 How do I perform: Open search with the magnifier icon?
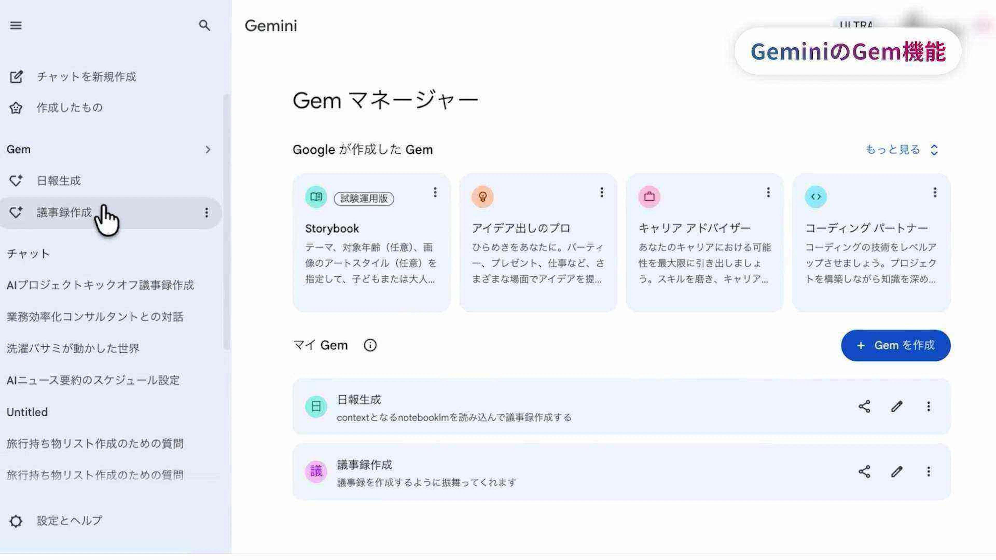tap(204, 25)
